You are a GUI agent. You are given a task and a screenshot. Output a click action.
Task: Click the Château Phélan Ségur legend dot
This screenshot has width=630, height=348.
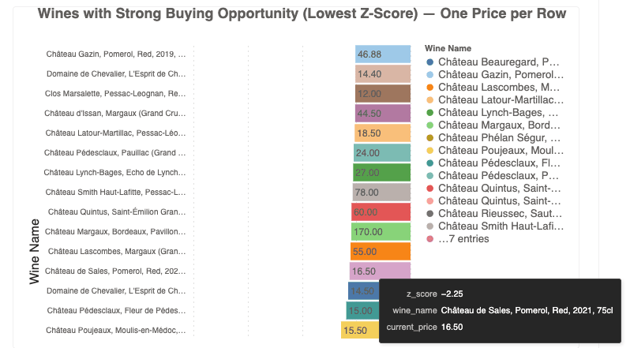(x=429, y=138)
